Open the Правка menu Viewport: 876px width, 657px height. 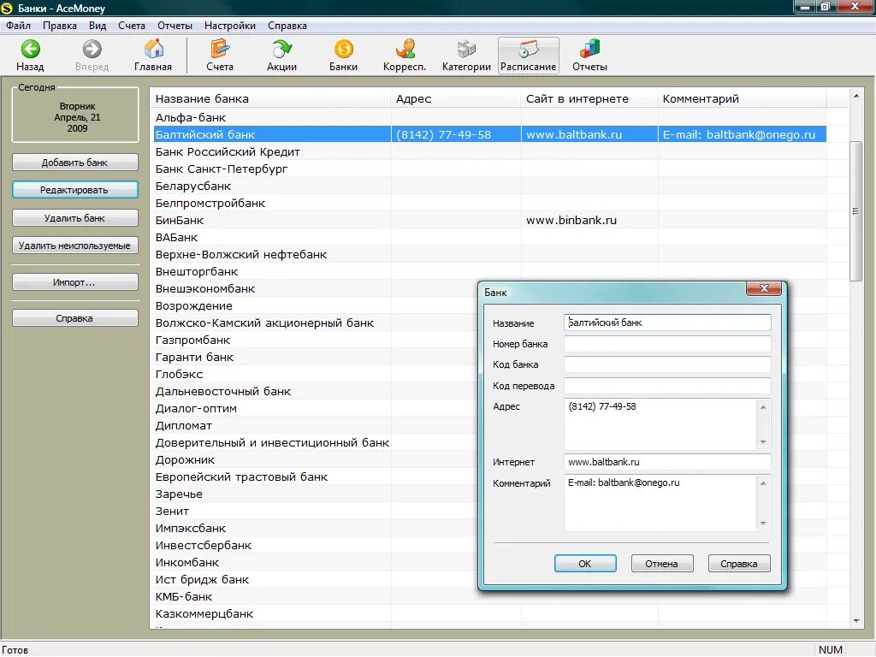click(60, 26)
